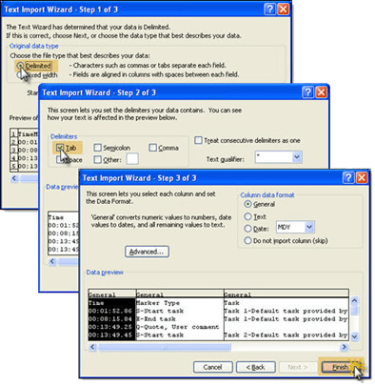The image size is (375, 386).
Task: Click the Q-Quote, User comment cell
Action: 180,327
